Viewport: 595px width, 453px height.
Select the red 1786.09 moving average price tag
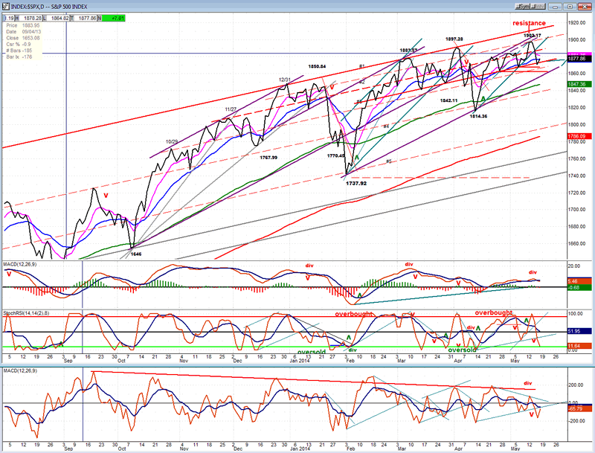click(x=579, y=136)
